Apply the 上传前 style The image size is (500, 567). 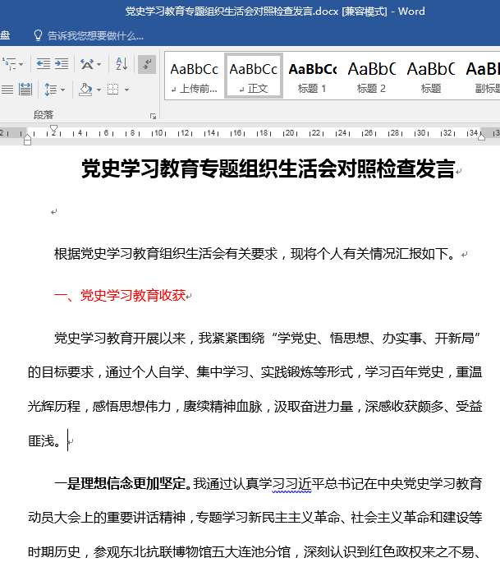[195, 76]
